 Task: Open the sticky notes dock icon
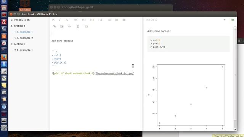point(4,85)
